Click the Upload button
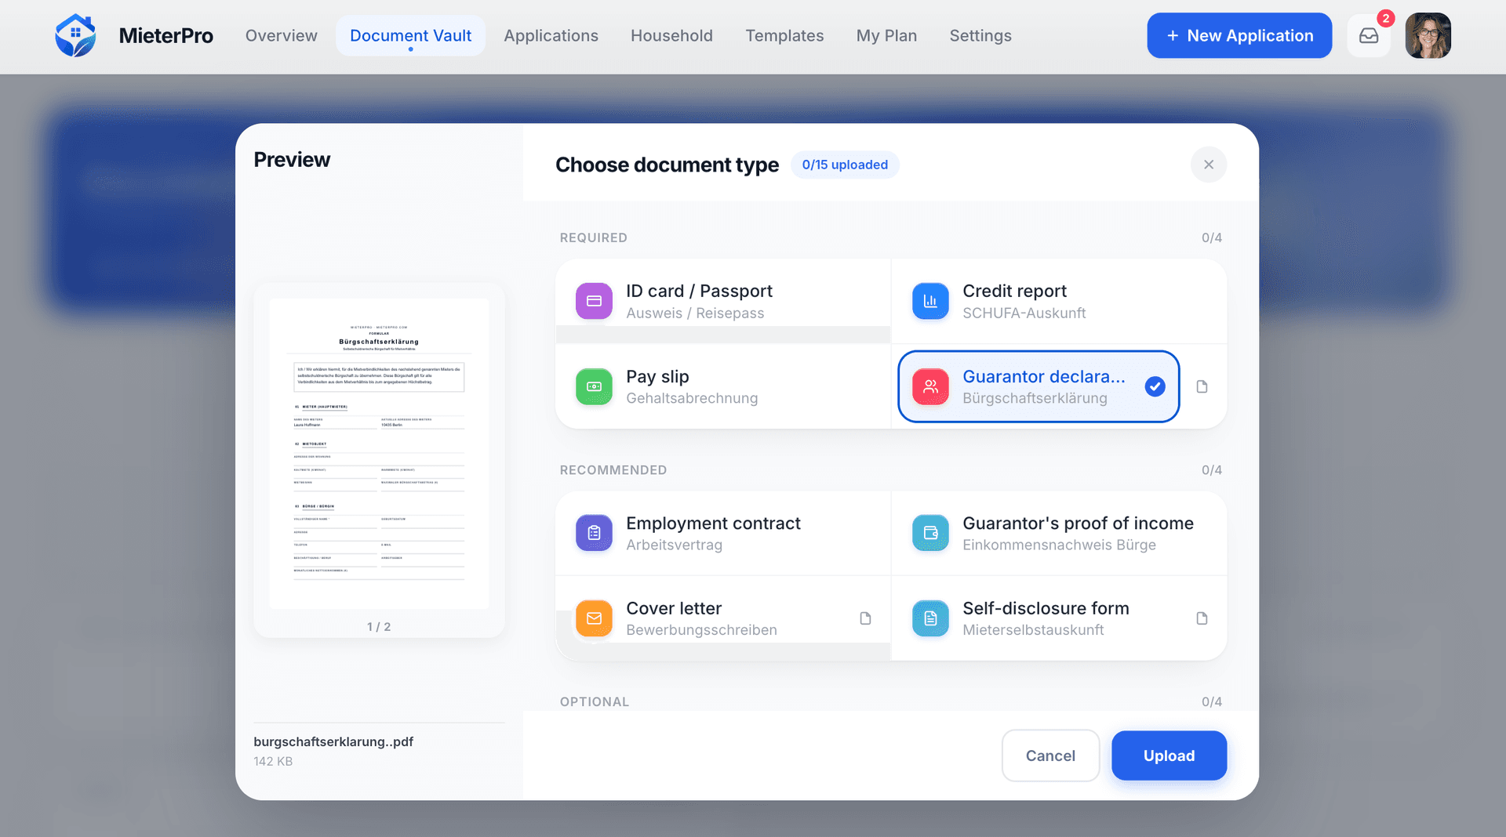The width and height of the screenshot is (1506, 837). [1169, 755]
